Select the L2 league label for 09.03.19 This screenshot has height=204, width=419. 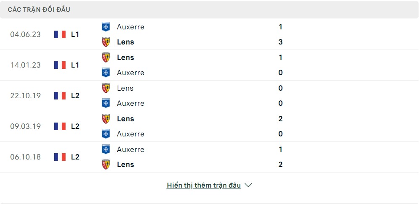tap(75, 126)
